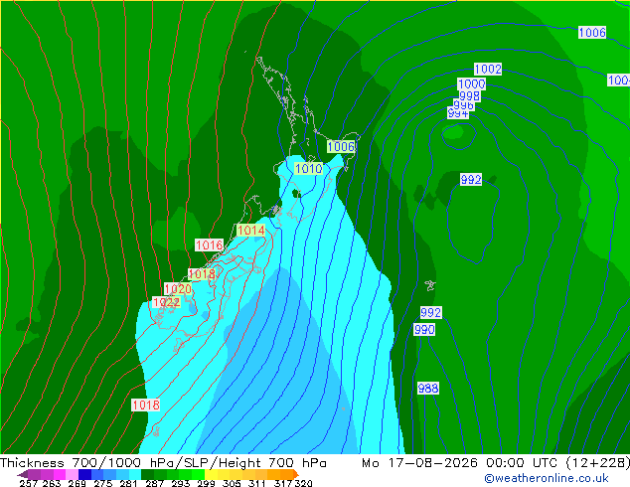This screenshot has width=630, height=487.
Task: Click the legend value 317
Action: 283,483
